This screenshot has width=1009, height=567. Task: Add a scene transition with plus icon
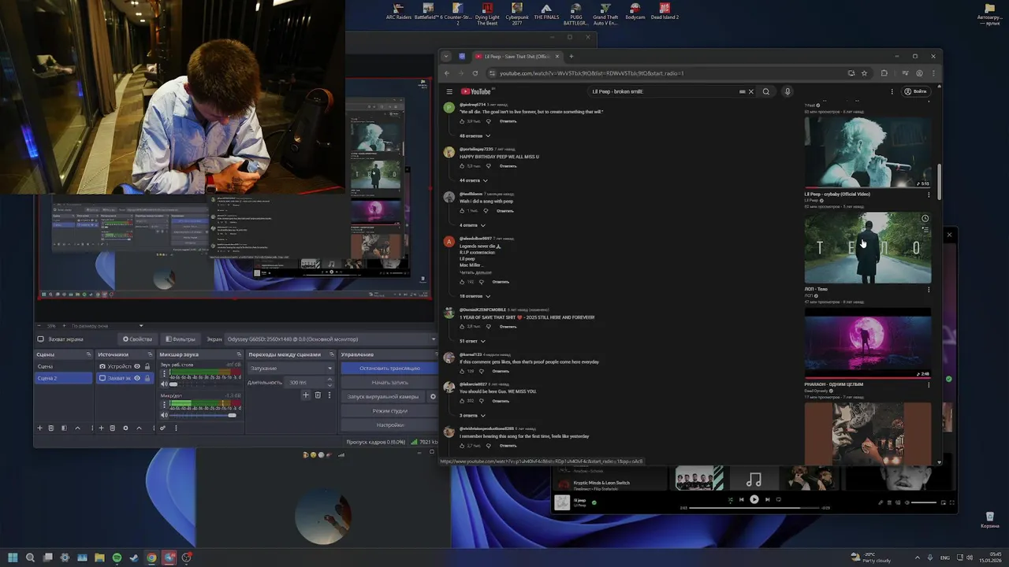[306, 395]
